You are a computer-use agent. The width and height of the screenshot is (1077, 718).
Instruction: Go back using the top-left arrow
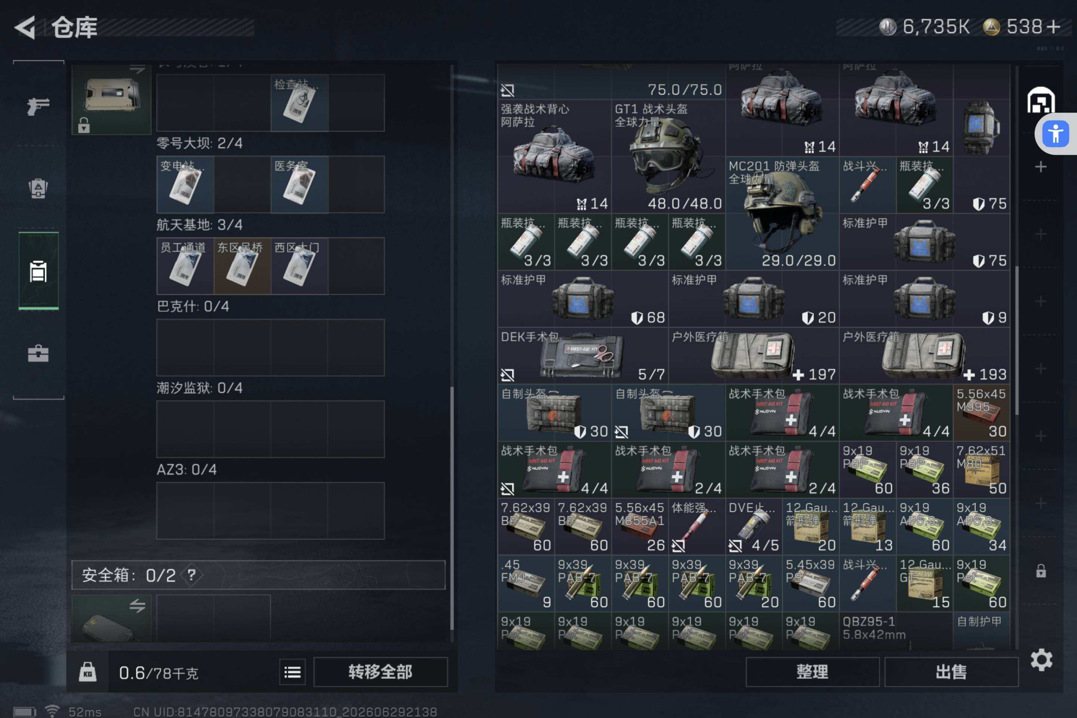click(x=25, y=27)
